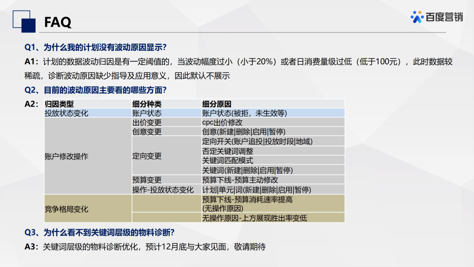474x267 pixels.
Task: Click the Baidu Marketing logo
Action: [437, 17]
